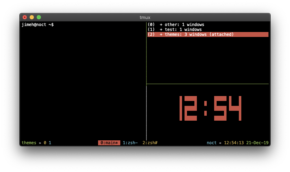Expand the plus sign beside 'themes' session
Image resolution: width=290 pixels, height=172 pixels.
[161, 34]
